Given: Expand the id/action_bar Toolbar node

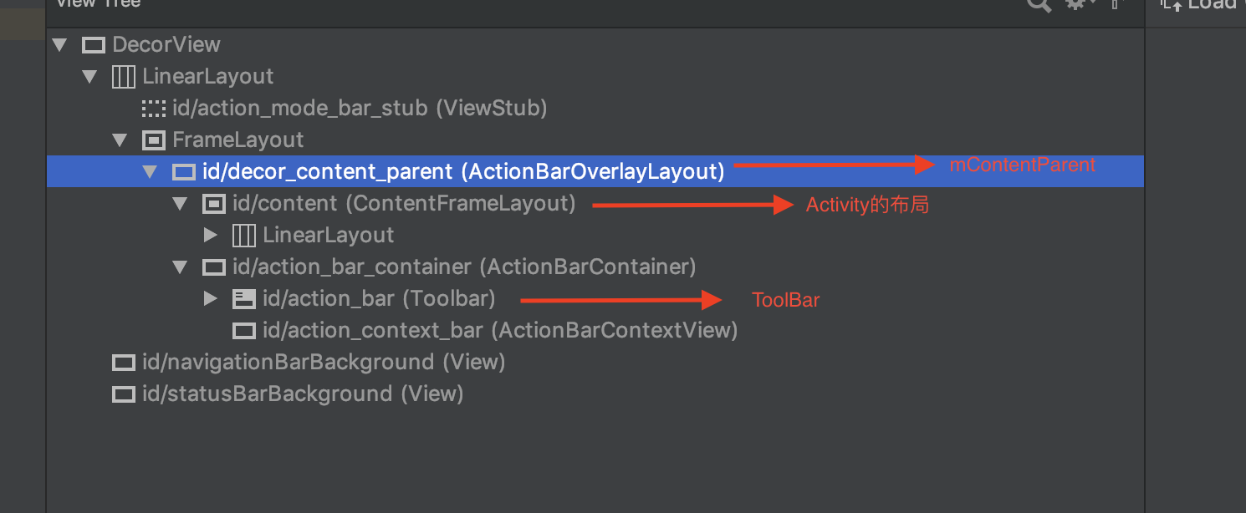Looking at the screenshot, I should click(x=211, y=299).
